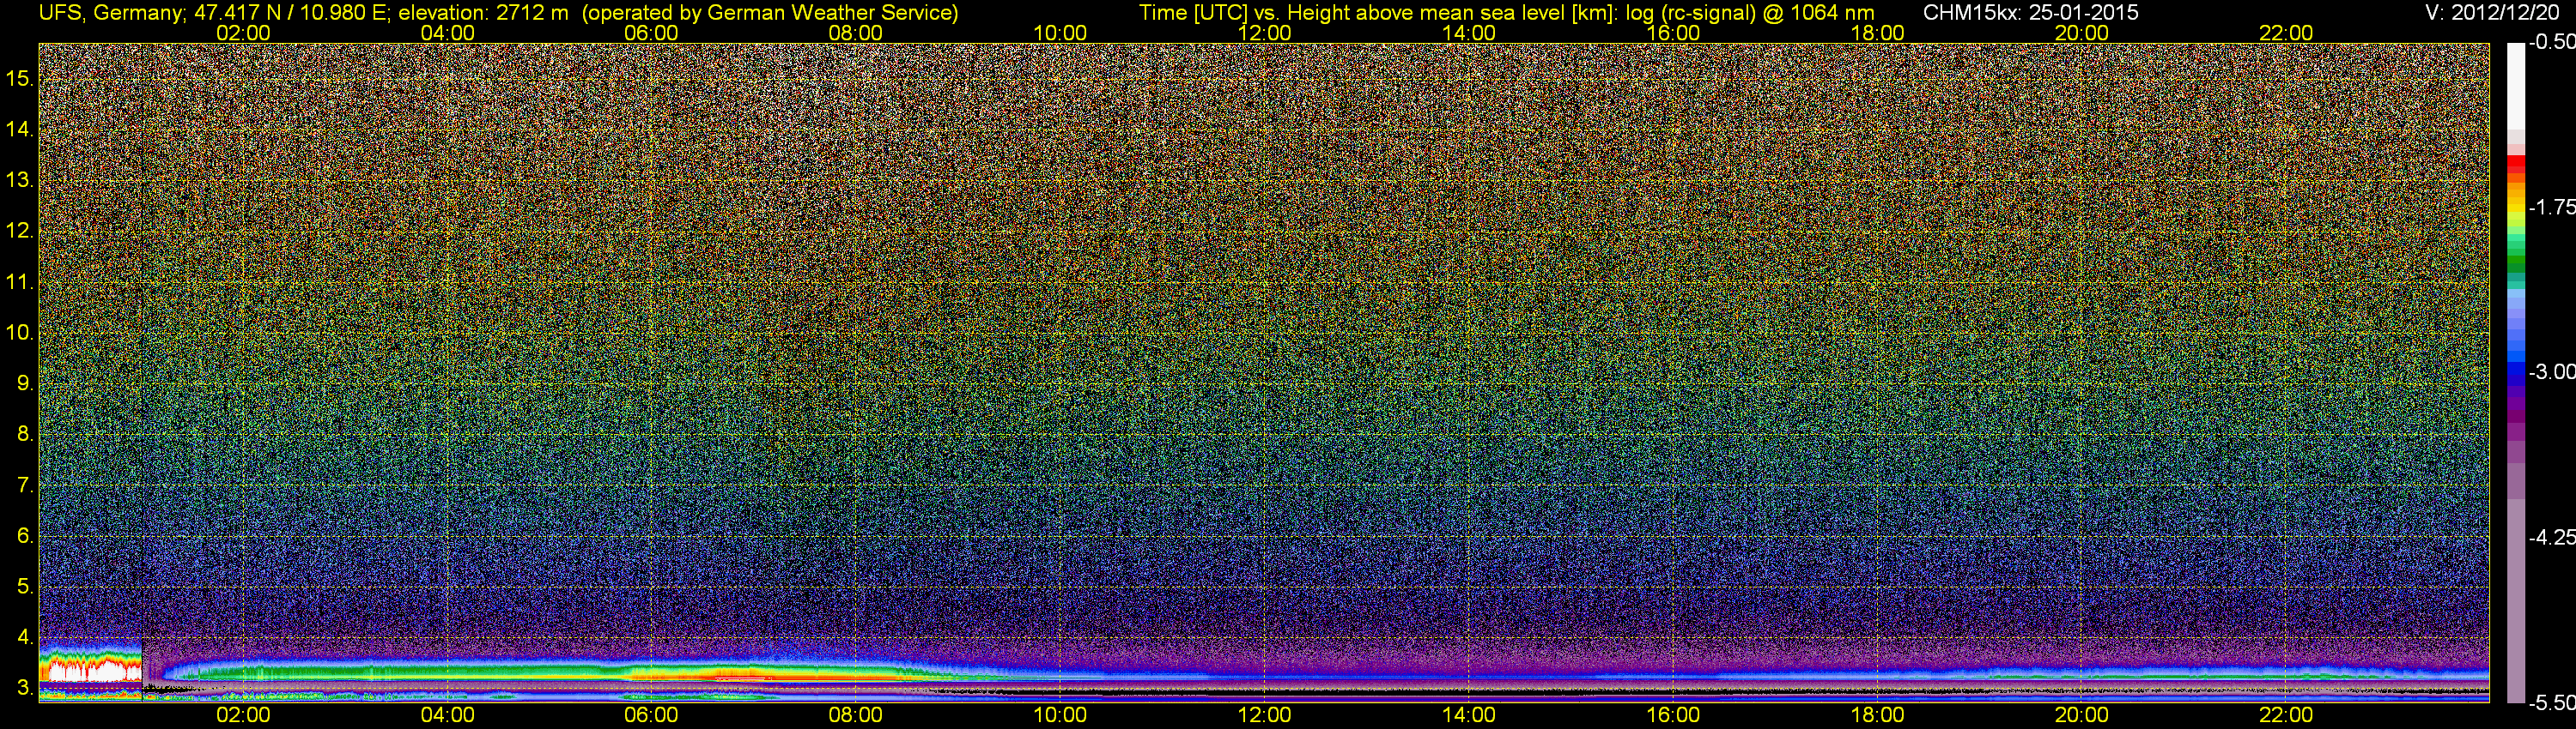The width and height of the screenshot is (2576, 729).
Task: Click the 08:00 label on the bottom time axis
Action: pos(856,715)
